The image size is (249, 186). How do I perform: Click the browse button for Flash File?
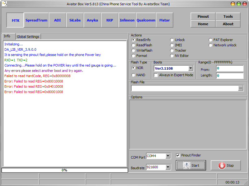[x=241, y=88]
